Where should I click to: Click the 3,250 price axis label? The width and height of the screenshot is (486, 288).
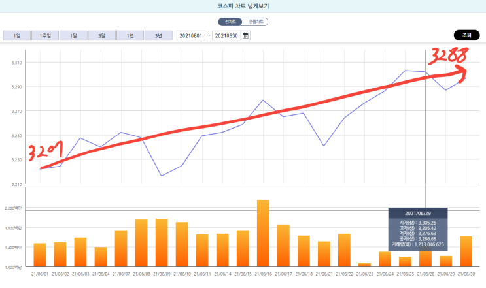[17, 136]
